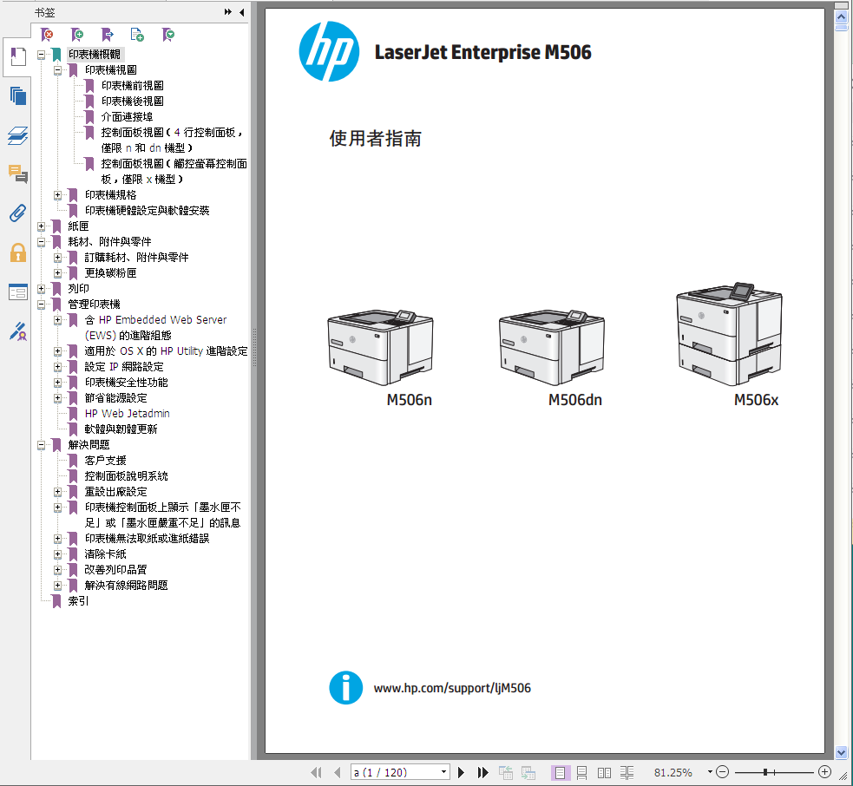This screenshot has height=786, width=853.
Task: Click the add bookmark icon with green plus
Action: (x=77, y=36)
